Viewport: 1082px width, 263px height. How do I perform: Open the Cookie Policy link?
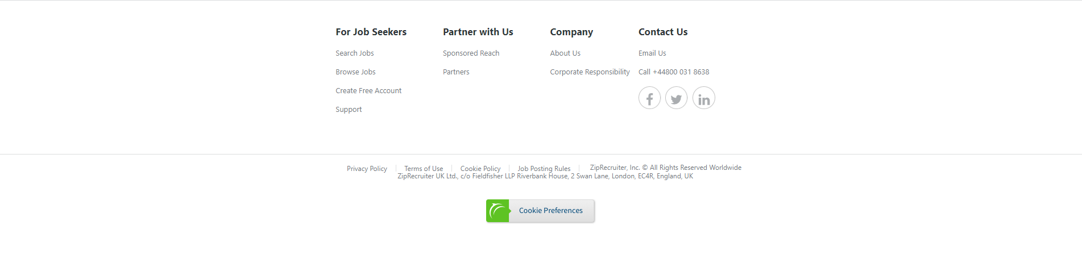[480, 169]
